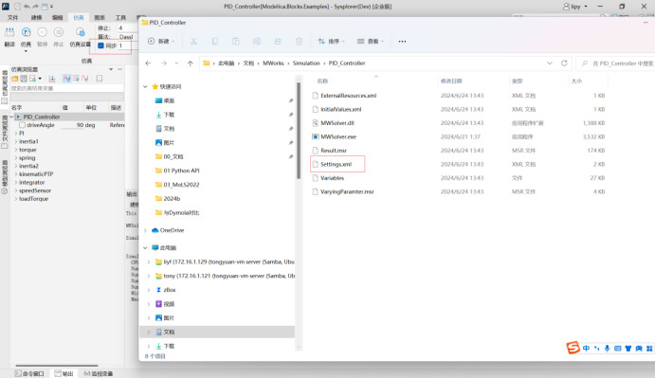The width and height of the screenshot is (655, 378).
Task: Collapse the 快速访问 section in Explorer
Action: click(145, 87)
